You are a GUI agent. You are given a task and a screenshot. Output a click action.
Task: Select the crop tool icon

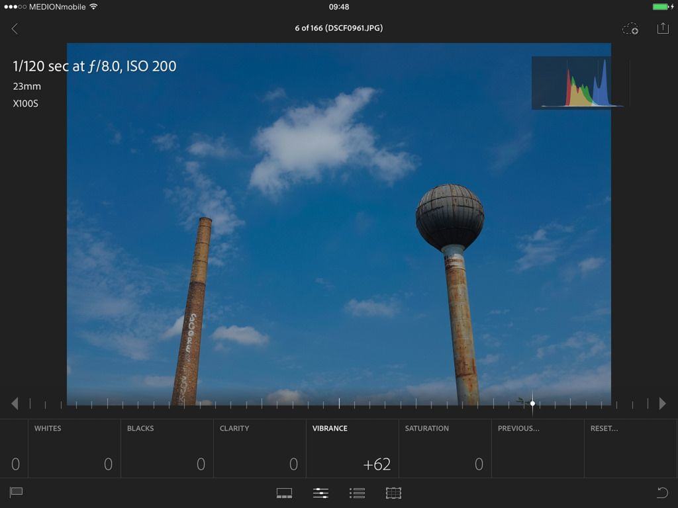pos(393,493)
